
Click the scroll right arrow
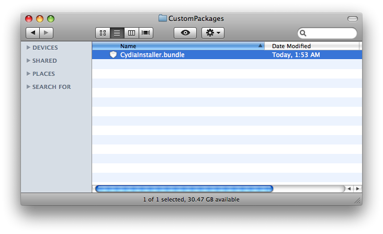[357, 188]
